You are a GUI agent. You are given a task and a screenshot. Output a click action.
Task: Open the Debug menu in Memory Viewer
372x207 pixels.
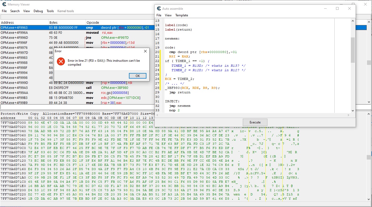38,11
